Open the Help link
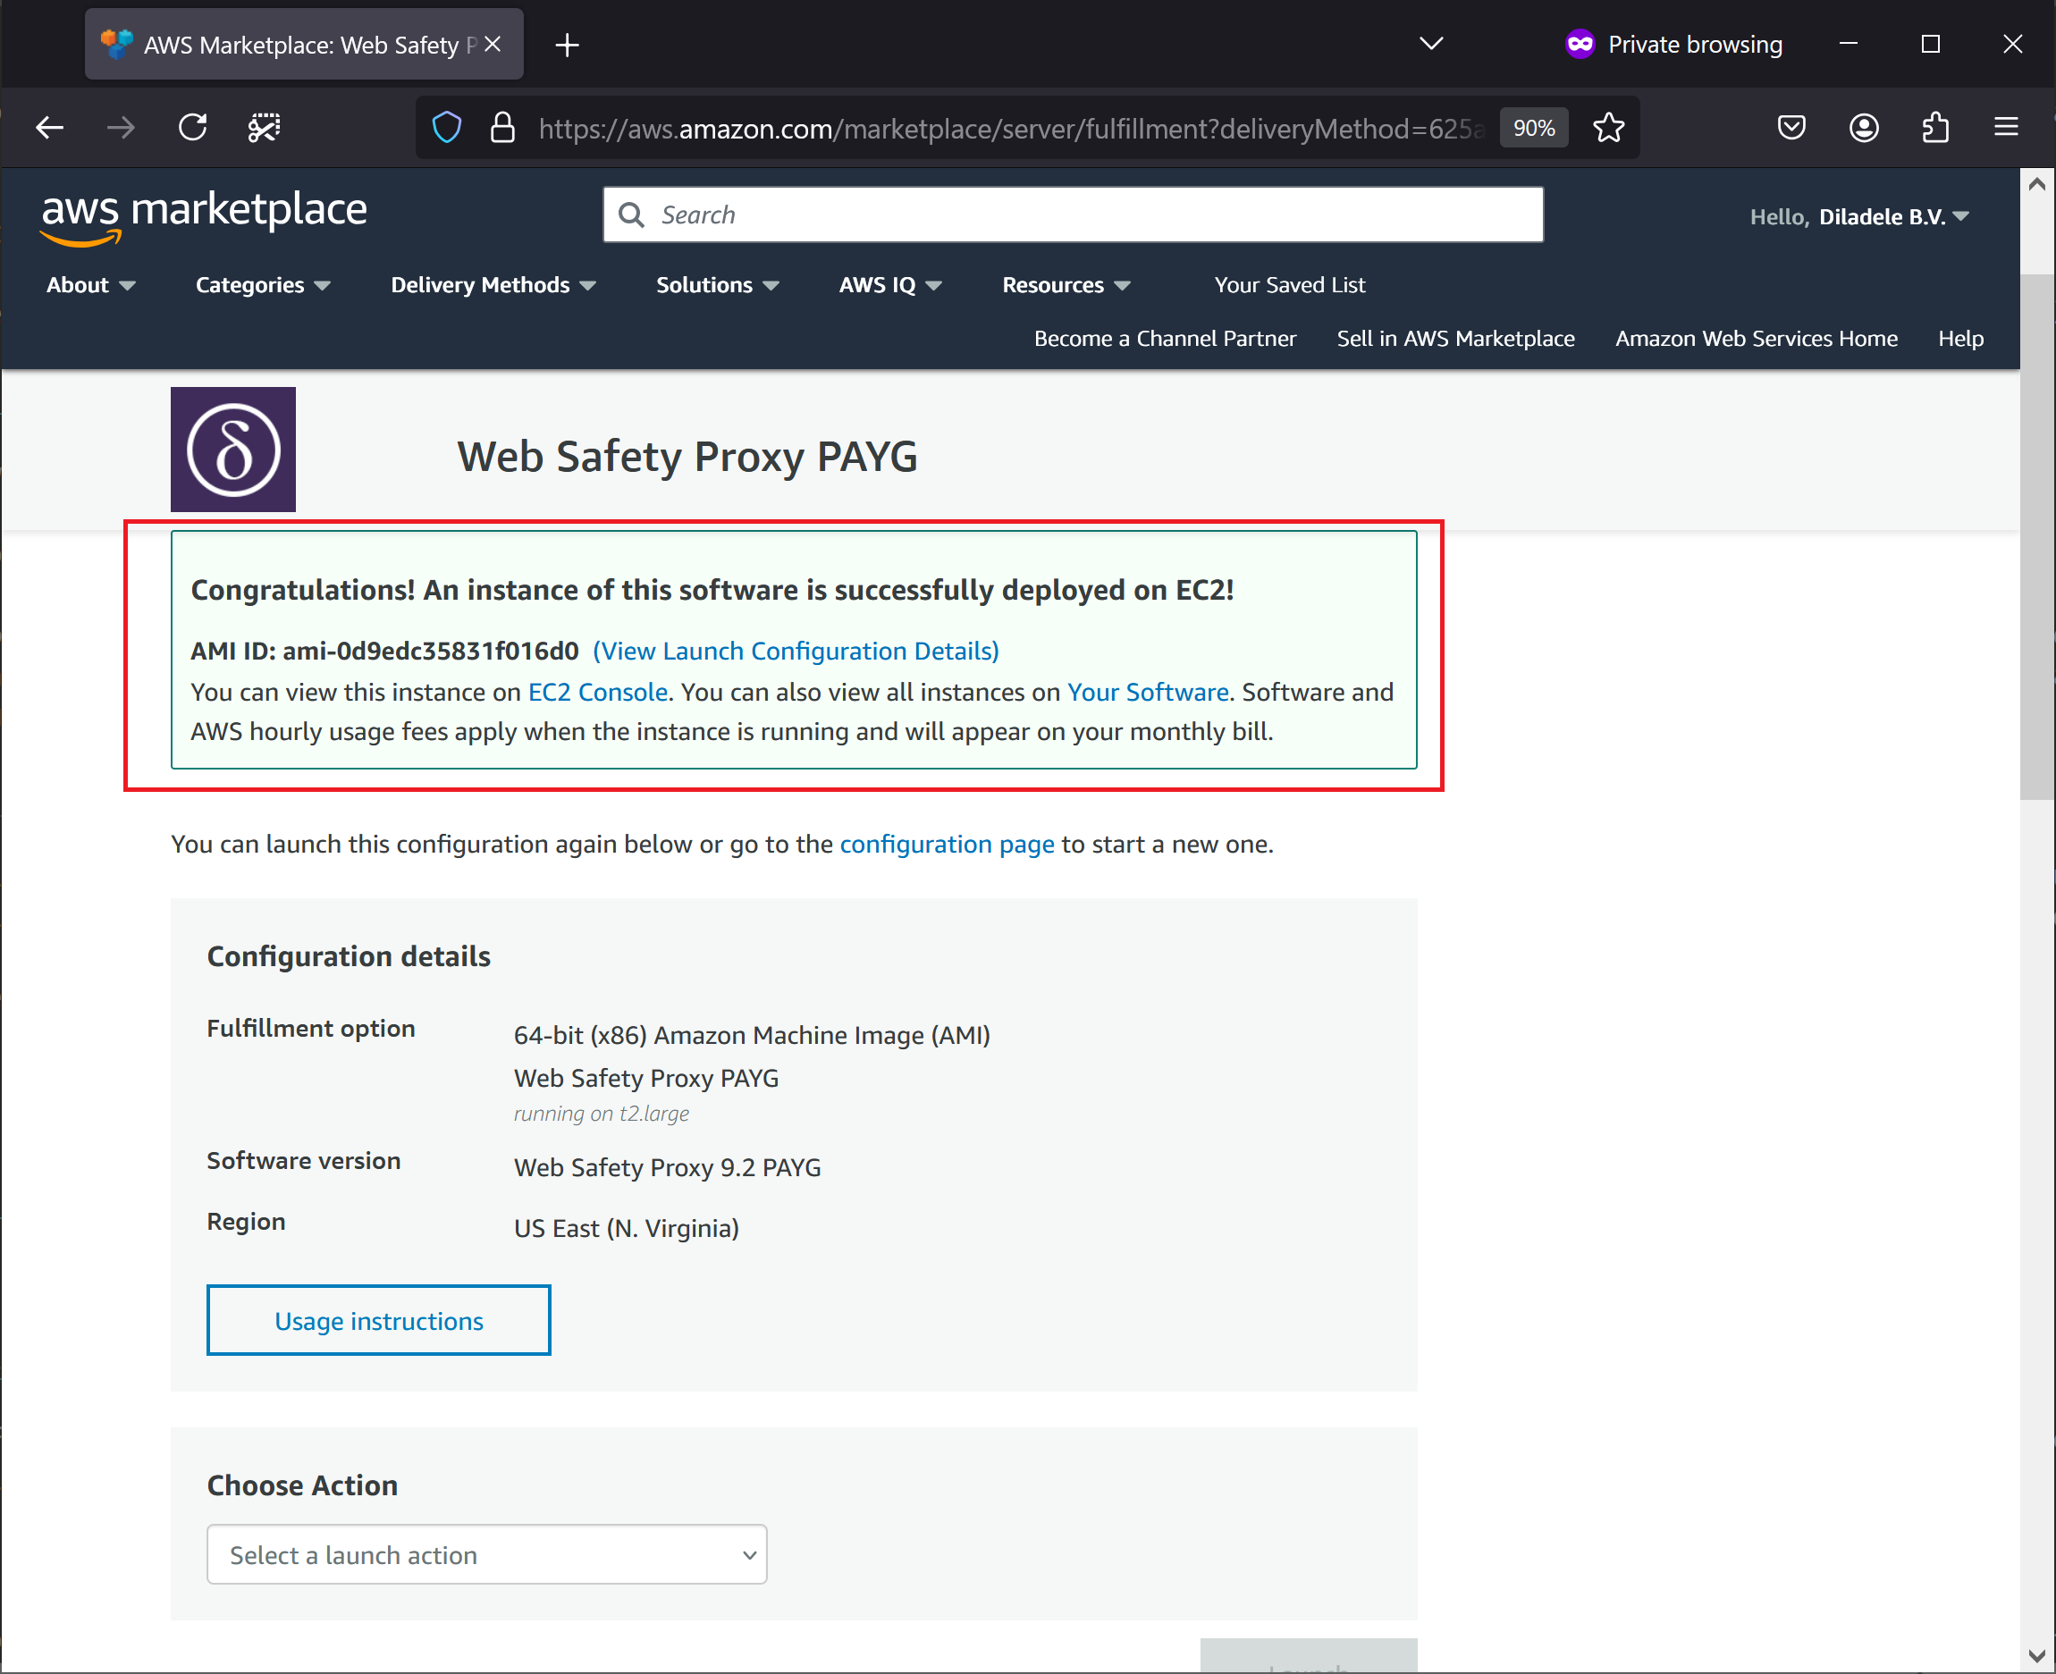This screenshot has width=2056, height=1674. (1960, 339)
